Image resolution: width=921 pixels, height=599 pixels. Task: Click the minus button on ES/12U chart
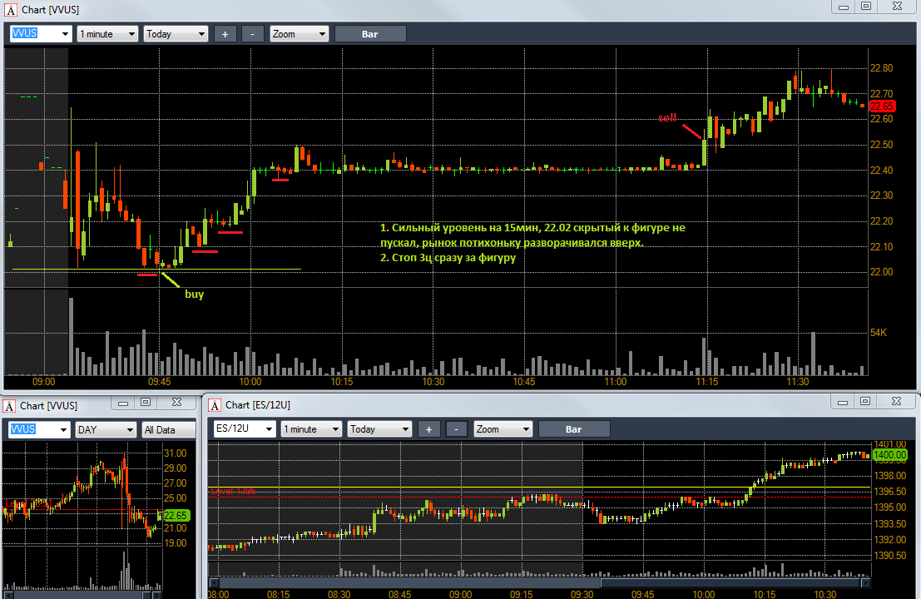[x=457, y=429]
